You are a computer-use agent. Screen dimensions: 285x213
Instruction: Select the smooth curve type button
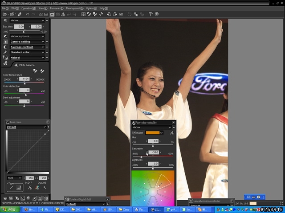(19, 188)
